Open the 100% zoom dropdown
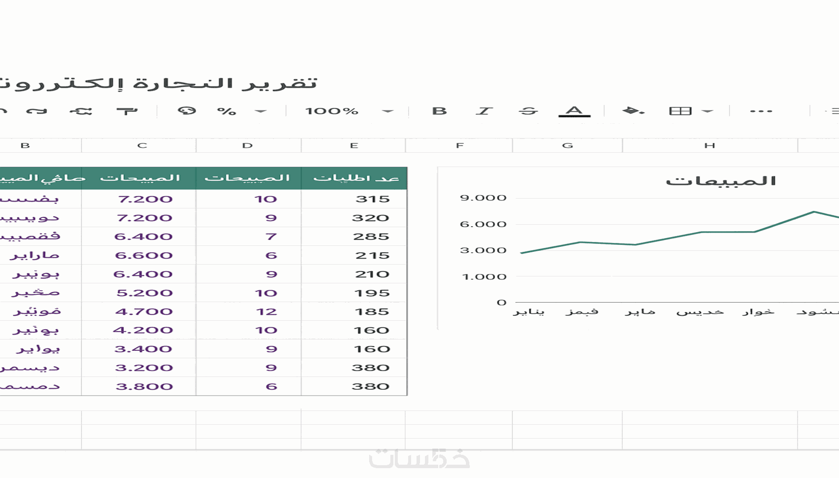Image resolution: width=839 pixels, height=478 pixels. [387, 111]
